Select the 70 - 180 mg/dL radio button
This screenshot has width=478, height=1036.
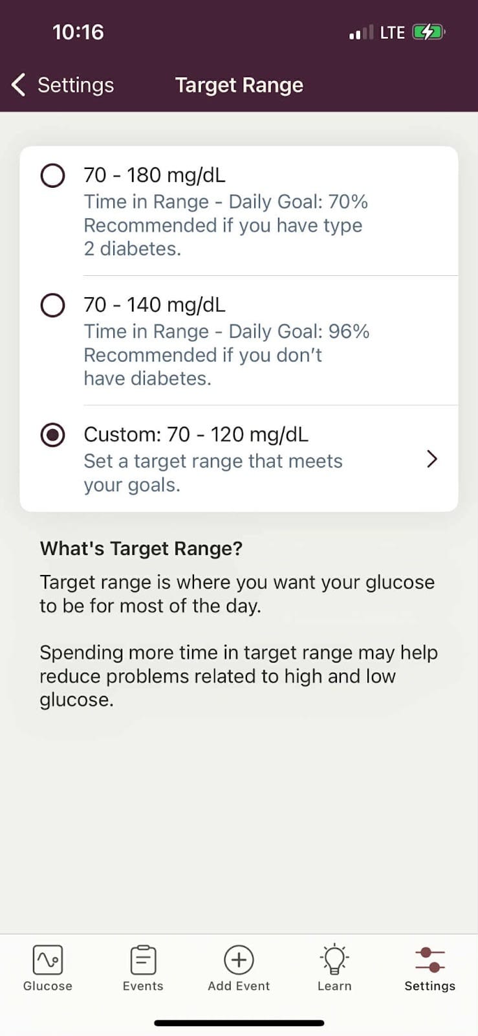tap(52, 175)
